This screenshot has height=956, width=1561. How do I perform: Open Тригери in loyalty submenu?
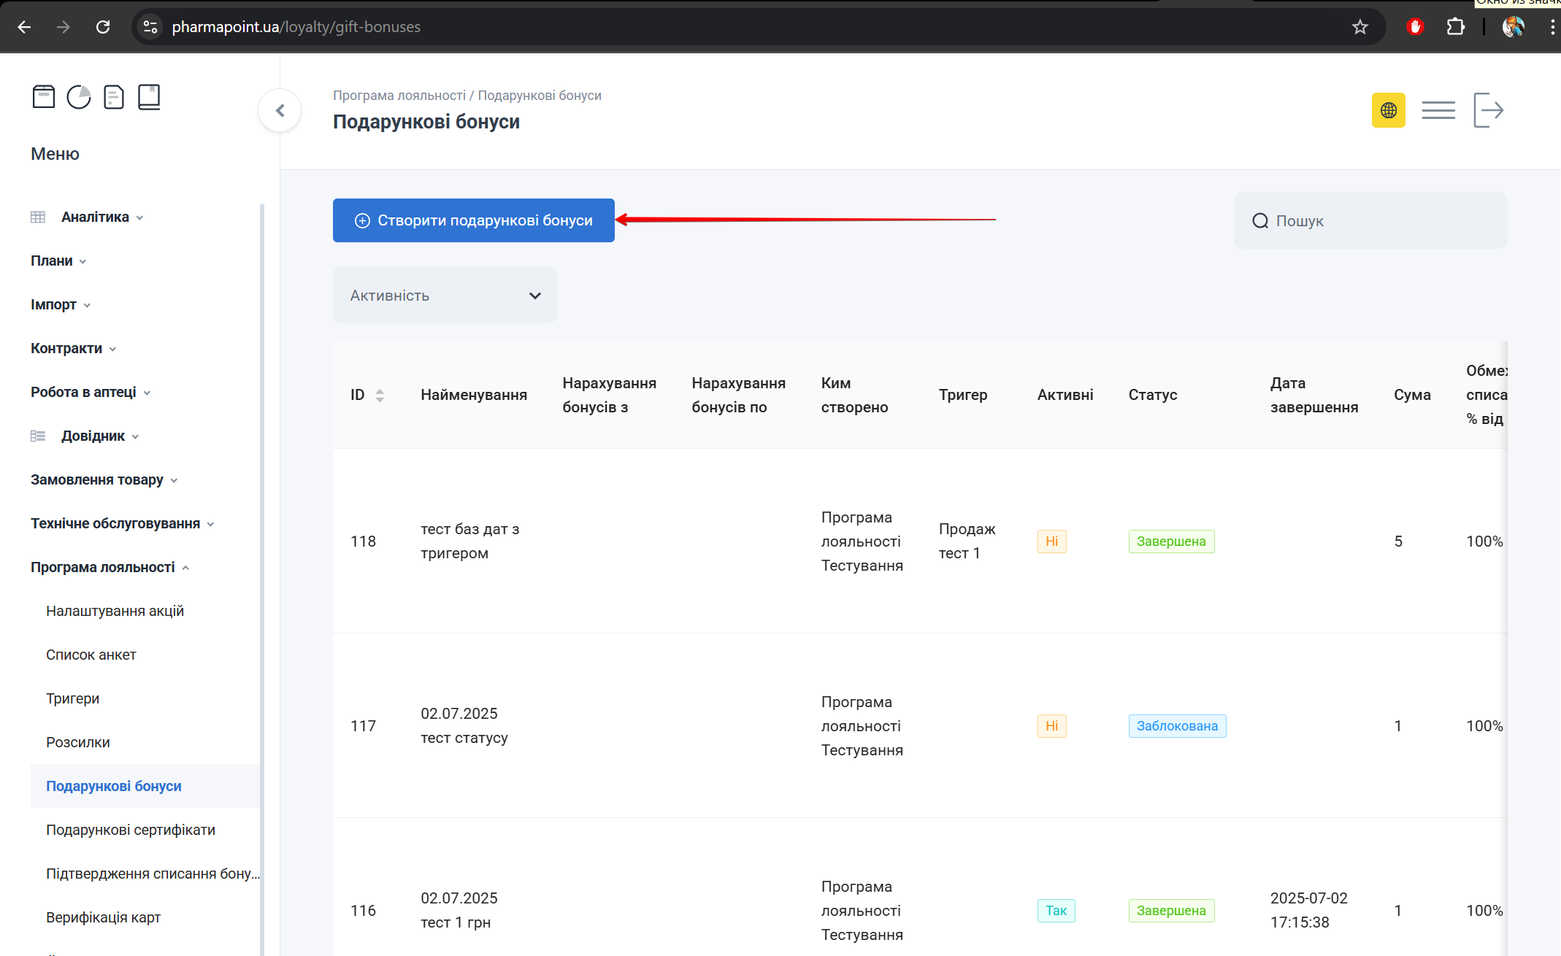click(x=73, y=698)
